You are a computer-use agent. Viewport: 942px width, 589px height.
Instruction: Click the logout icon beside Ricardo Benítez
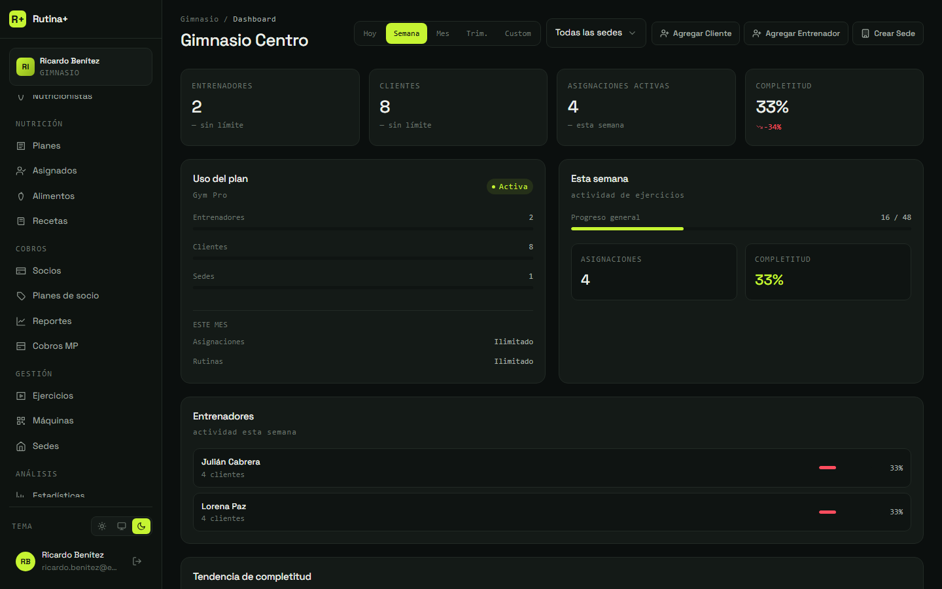137,561
